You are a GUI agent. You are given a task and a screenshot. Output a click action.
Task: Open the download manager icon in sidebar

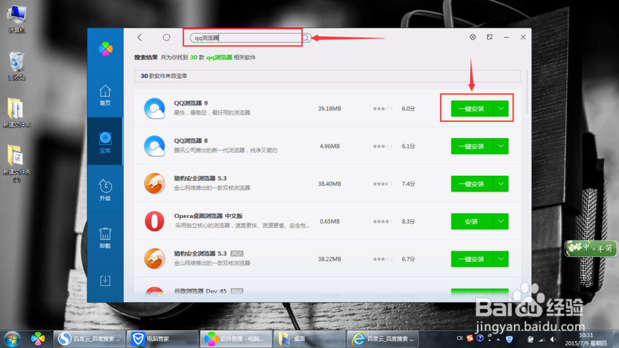(x=105, y=281)
